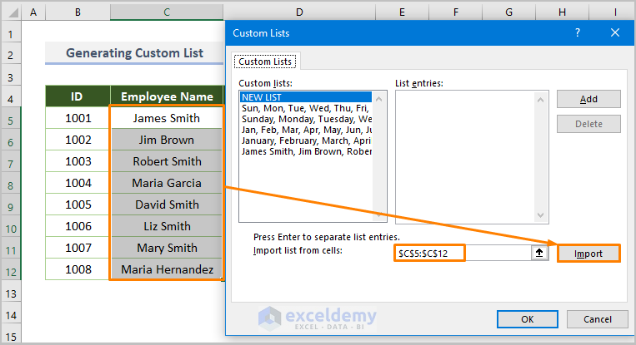Select column F header

click(x=455, y=12)
